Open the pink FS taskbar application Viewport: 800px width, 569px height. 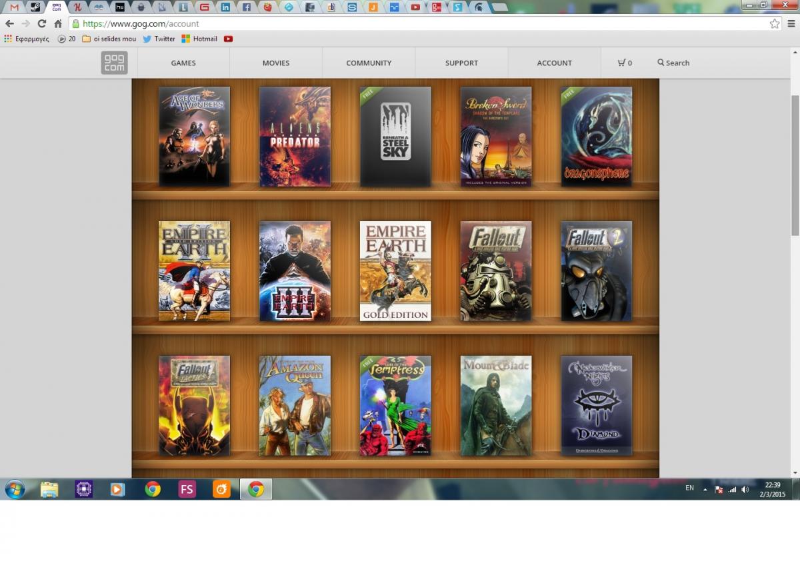click(x=187, y=490)
